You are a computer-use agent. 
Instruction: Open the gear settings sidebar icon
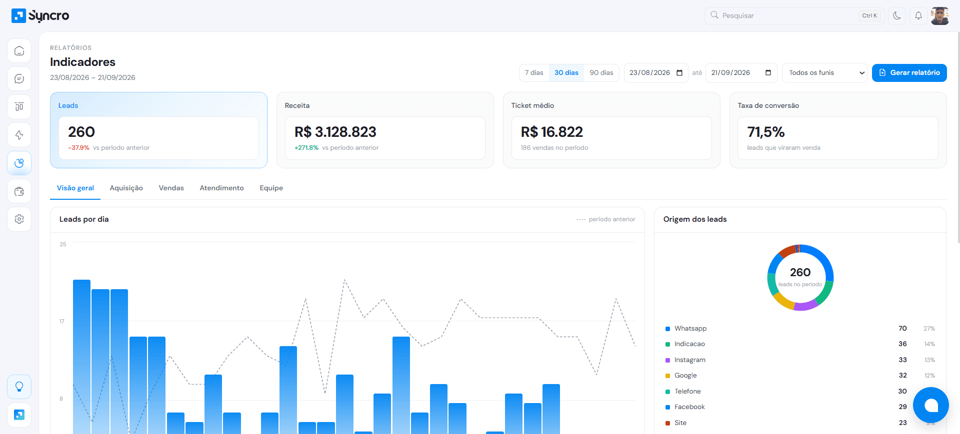(x=19, y=219)
